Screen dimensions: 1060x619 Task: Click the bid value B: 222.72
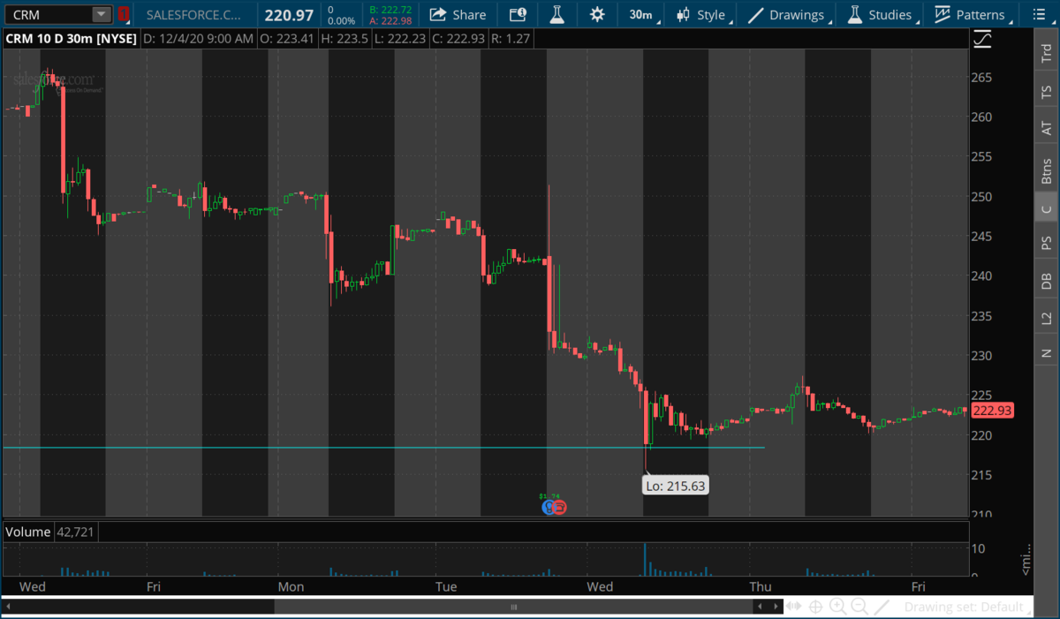(390, 10)
